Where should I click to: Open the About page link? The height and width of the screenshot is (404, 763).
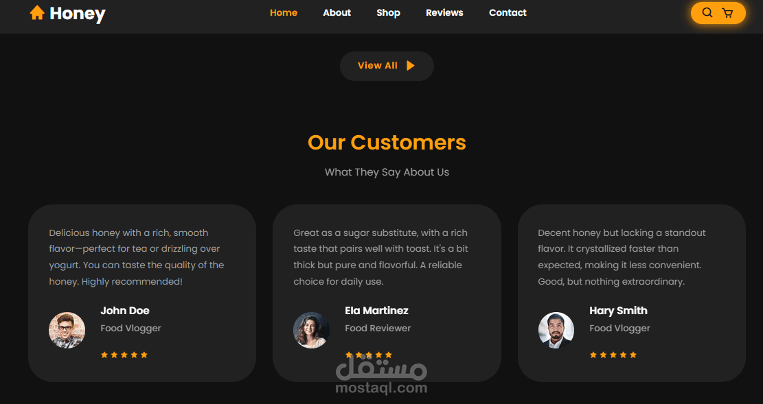[337, 12]
